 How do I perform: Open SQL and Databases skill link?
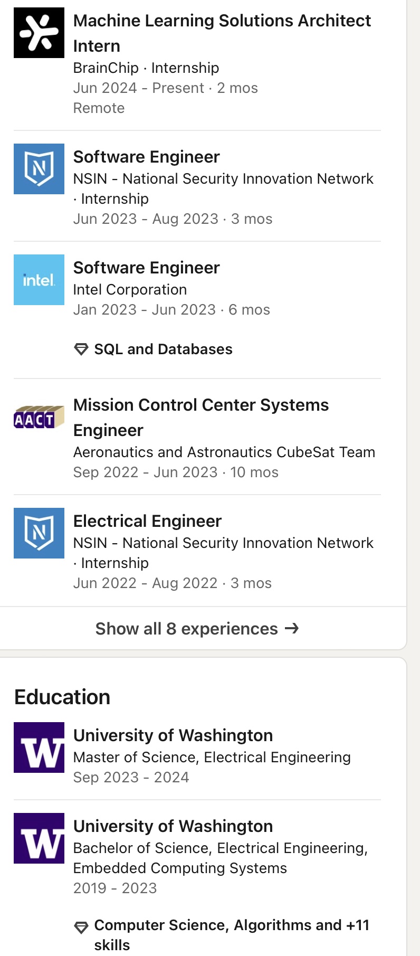click(x=163, y=349)
